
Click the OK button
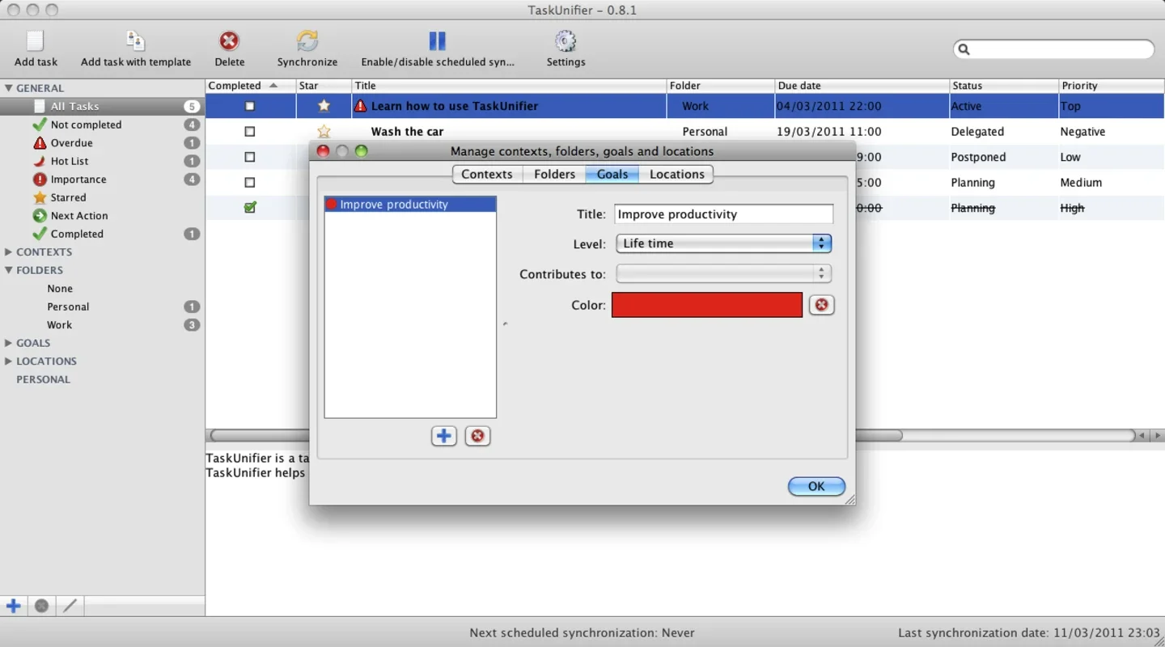click(816, 486)
